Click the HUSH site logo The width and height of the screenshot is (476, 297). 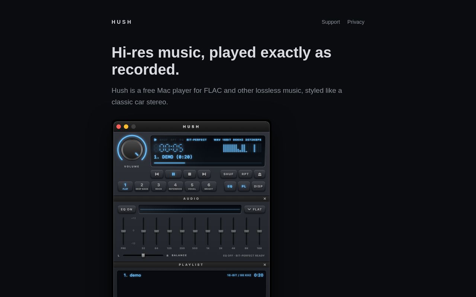click(x=122, y=22)
